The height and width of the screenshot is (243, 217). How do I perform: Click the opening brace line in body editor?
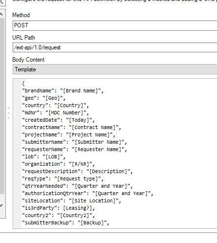tap(23, 84)
